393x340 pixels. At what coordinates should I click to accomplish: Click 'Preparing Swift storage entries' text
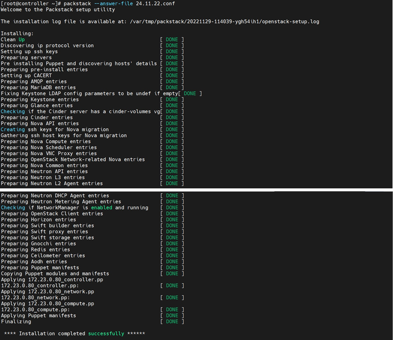tap(48, 238)
